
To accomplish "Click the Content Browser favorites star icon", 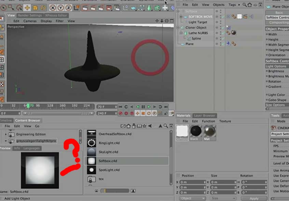I will pos(144,126).
